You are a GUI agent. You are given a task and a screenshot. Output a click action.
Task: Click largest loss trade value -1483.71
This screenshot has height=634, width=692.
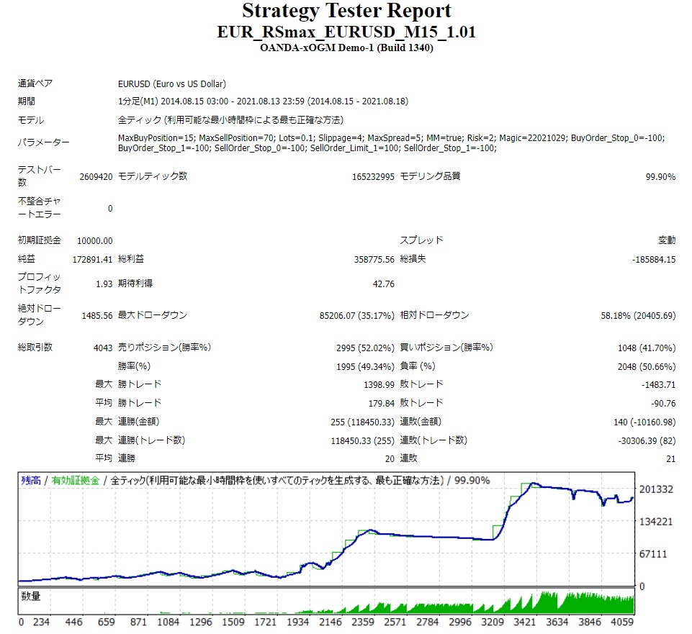(x=658, y=385)
